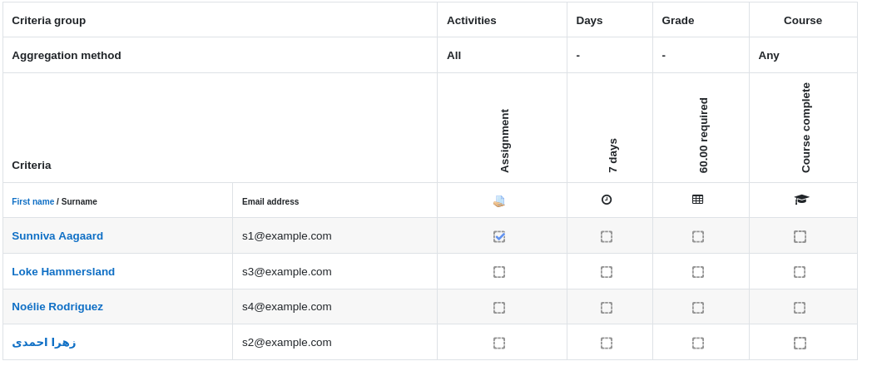Image resolution: width=872 pixels, height=376 pixels.
Task: Tick Noélie Rodriguez's 7 days checkbox
Action: pos(607,308)
